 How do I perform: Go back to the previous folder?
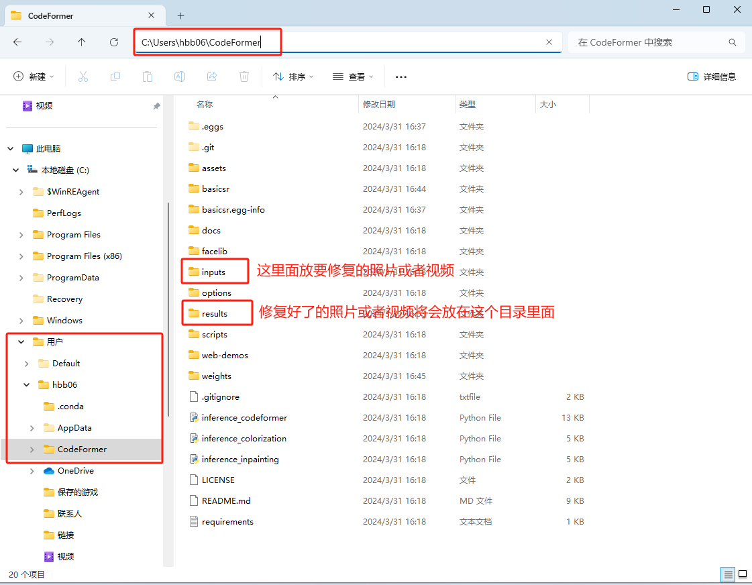[x=17, y=42]
